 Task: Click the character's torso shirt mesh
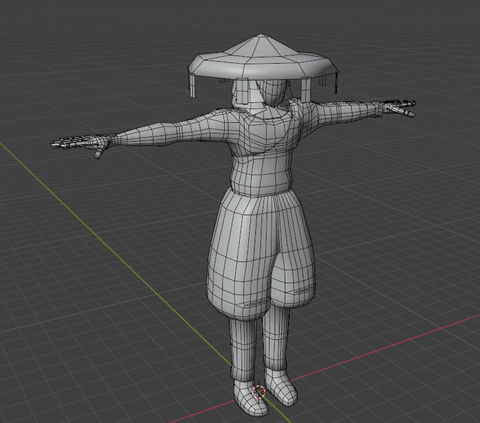tap(263, 150)
